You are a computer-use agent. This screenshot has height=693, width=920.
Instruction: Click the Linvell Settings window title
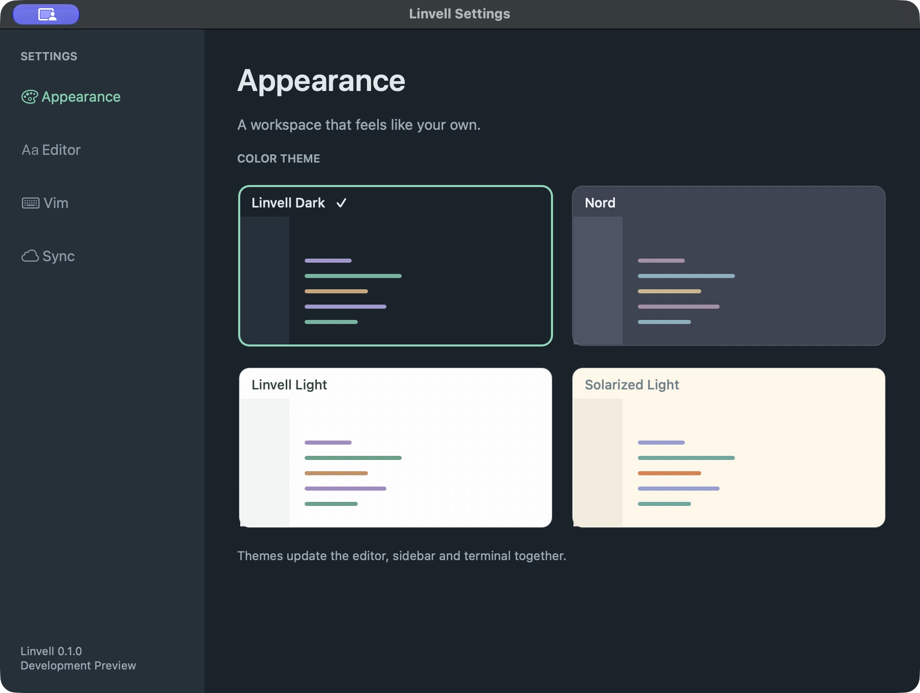tap(459, 14)
